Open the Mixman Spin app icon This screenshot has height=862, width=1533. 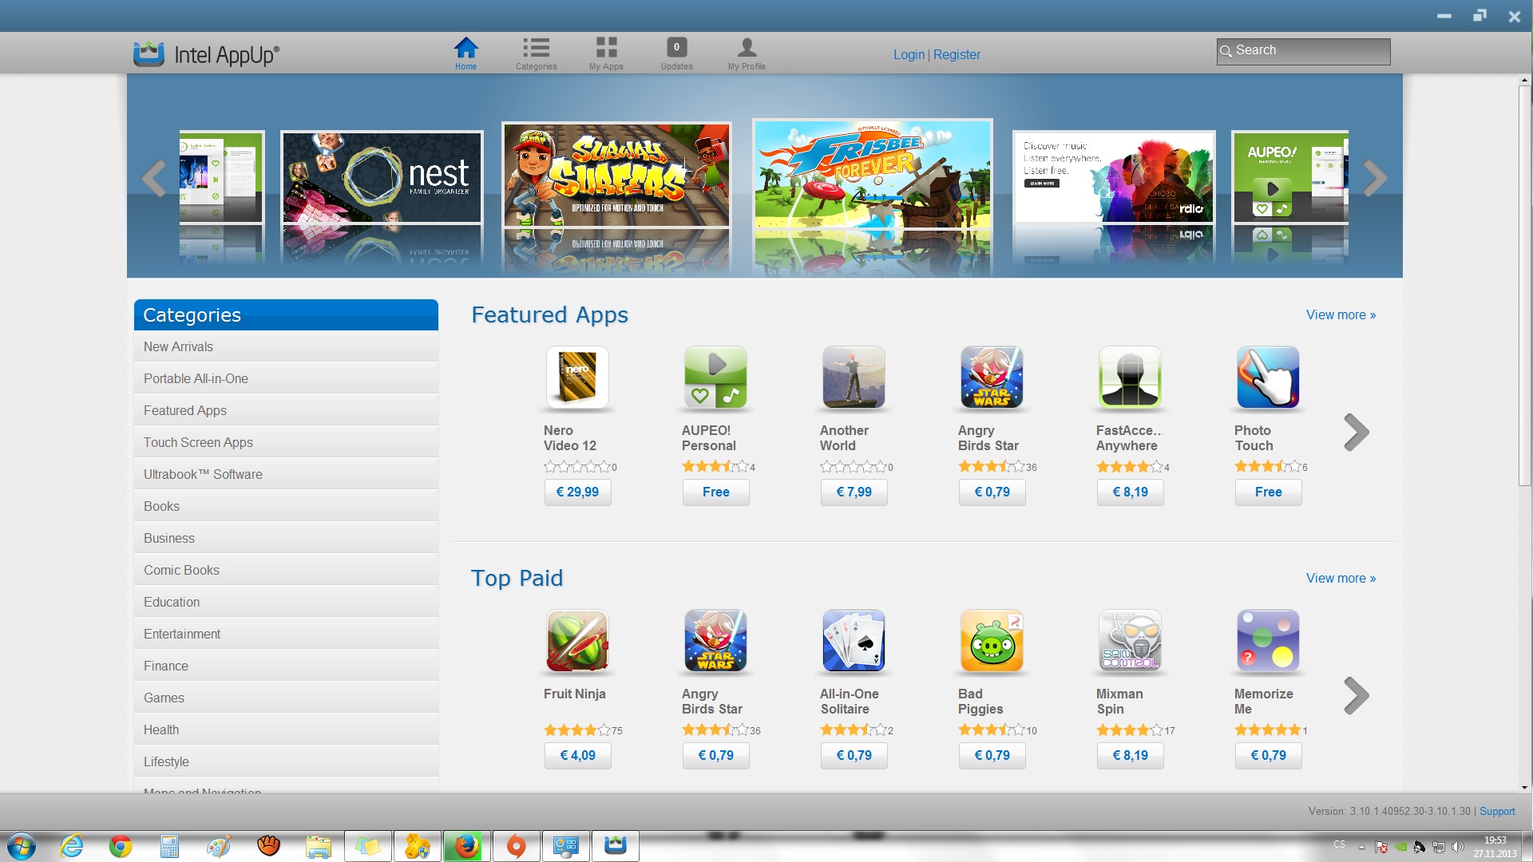1130,641
